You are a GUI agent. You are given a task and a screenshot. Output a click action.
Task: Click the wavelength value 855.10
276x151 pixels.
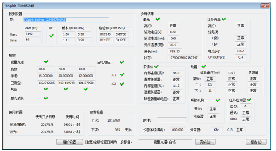click(x=175, y=51)
